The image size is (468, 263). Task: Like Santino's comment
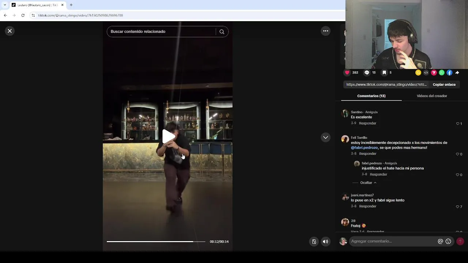[x=458, y=124]
